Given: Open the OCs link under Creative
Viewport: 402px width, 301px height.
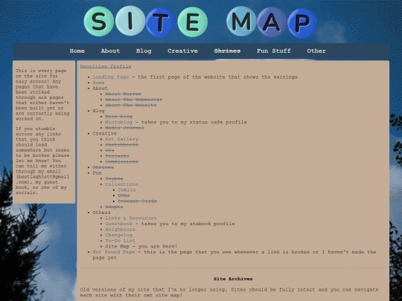Looking at the screenshot, I should tap(109, 150).
